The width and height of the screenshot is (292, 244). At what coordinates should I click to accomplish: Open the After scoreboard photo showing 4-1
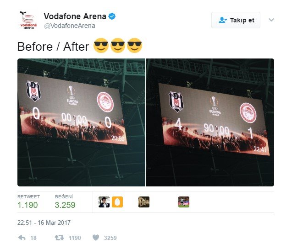pyautogui.click(x=210, y=122)
